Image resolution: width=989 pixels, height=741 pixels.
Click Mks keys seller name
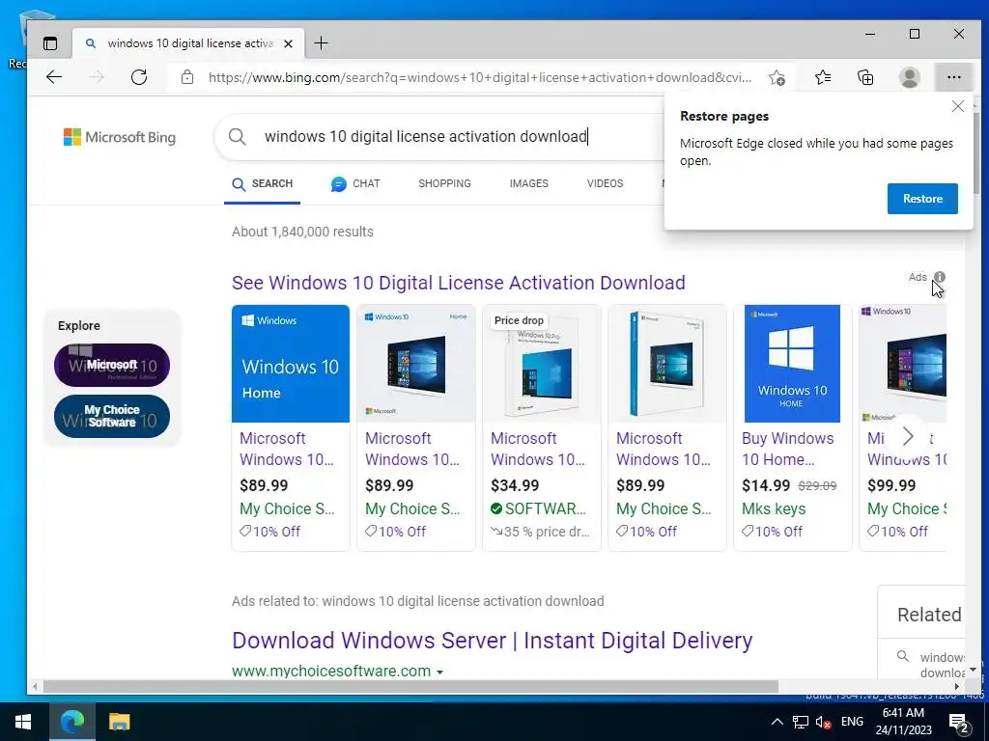click(774, 508)
